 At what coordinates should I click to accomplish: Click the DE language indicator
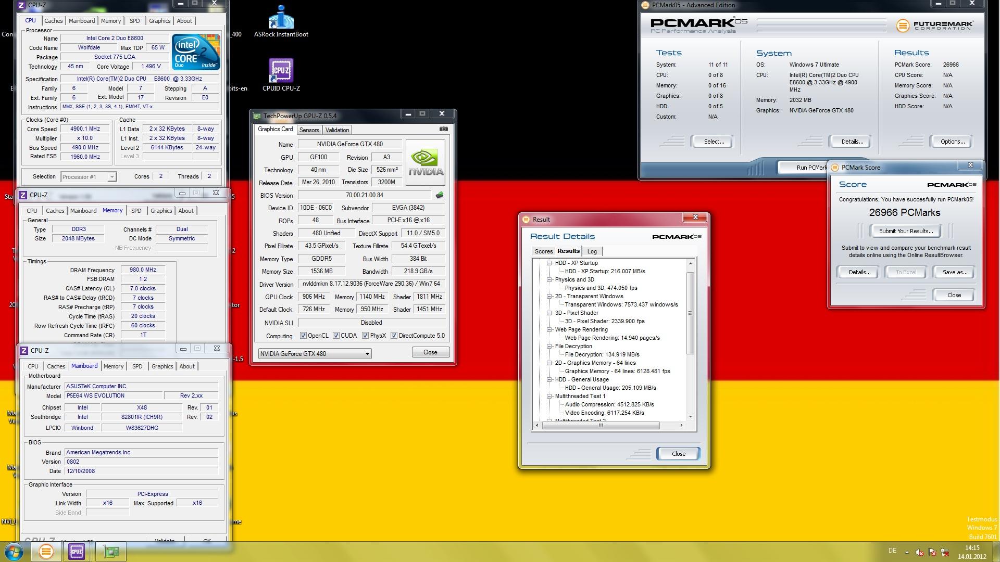892,551
